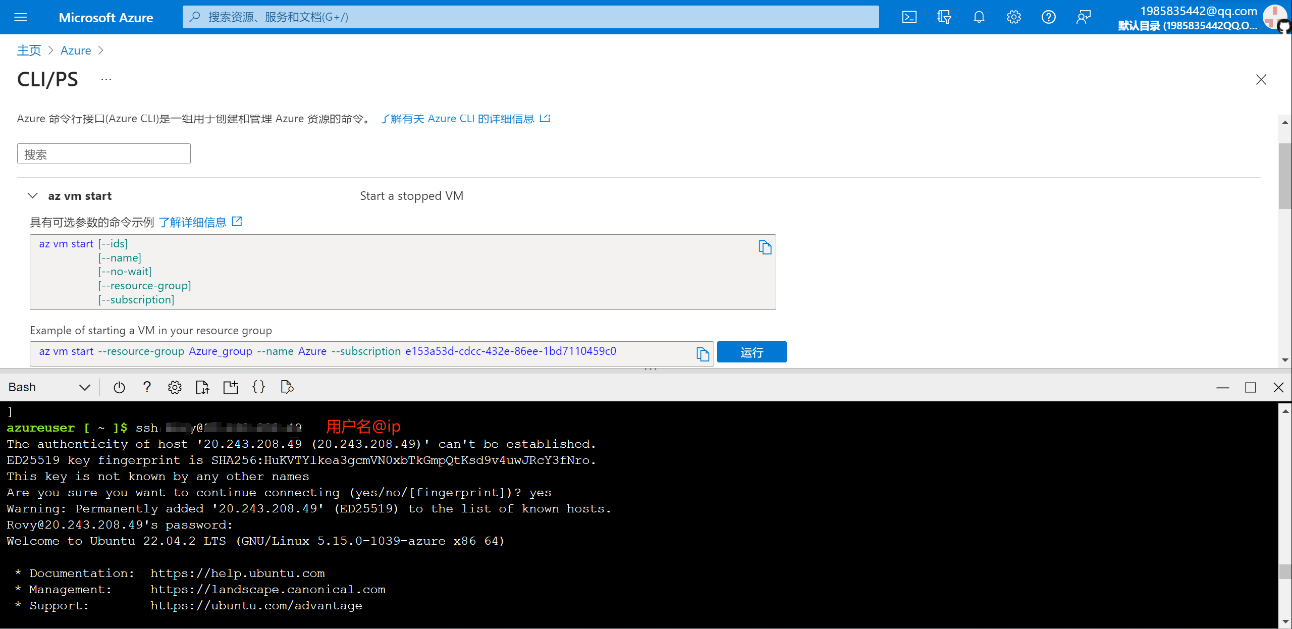Copy the az vm start syntax block
The width and height of the screenshot is (1292, 629).
[765, 247]
